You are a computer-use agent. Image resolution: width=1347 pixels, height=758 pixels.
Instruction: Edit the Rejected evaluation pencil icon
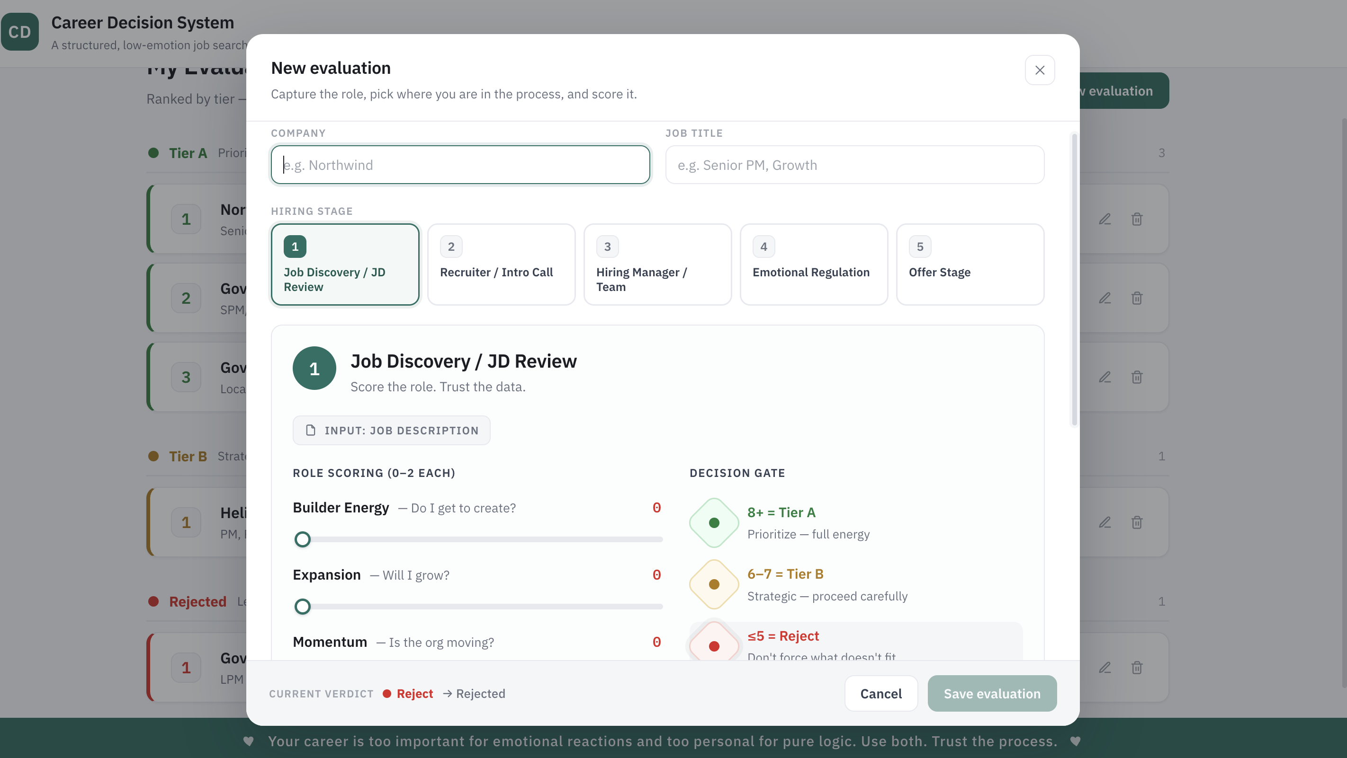1105,668
